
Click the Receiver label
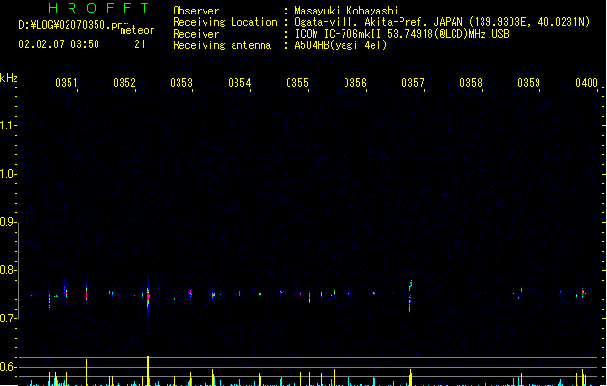tap(196, 34)
